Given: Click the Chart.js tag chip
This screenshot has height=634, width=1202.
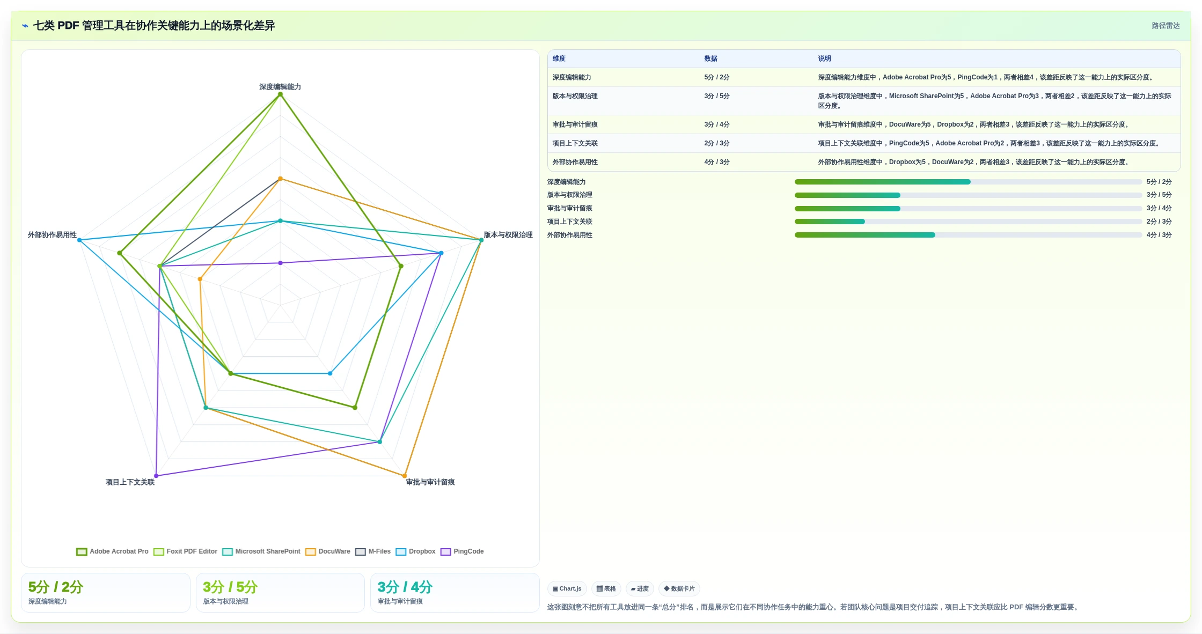Looking at the screenshot, I should 567,588.
